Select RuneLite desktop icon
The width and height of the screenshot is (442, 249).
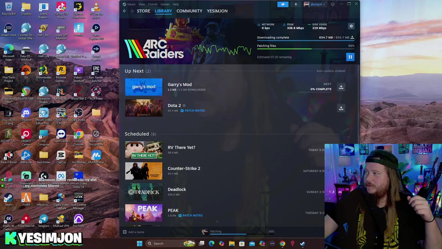click(x=61, y=94)
